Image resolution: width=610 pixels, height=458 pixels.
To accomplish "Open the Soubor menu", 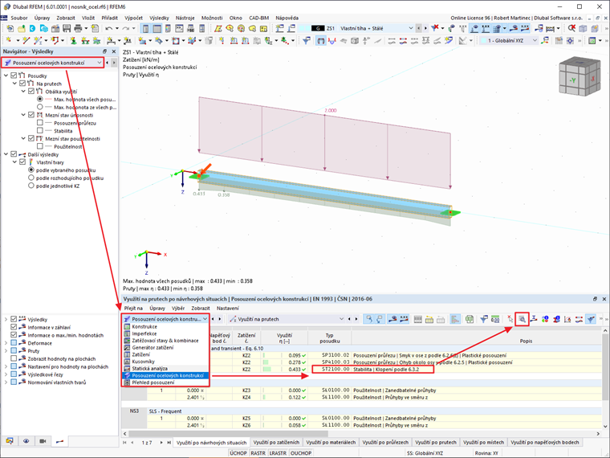I will (19, 18).
